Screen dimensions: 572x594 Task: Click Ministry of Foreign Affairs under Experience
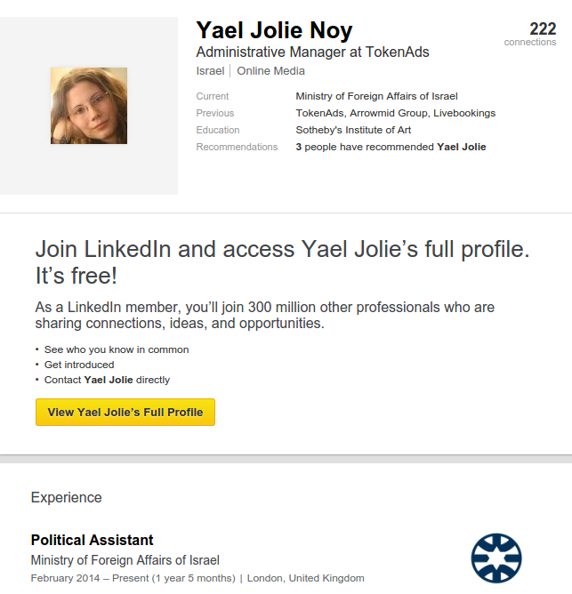point(125,560)
